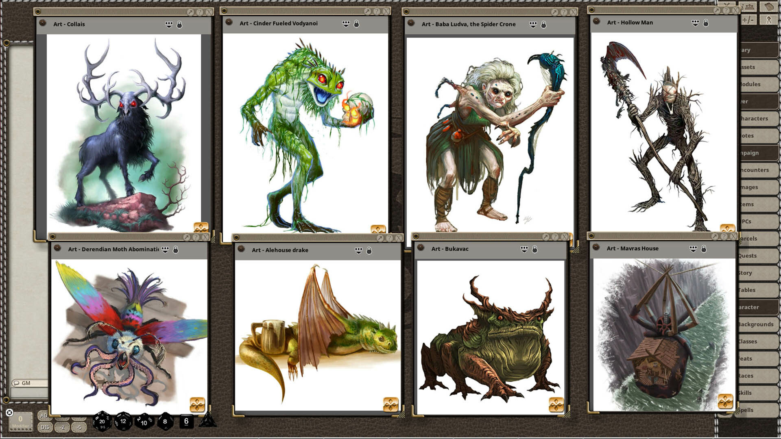Click the -5 modifier button
The width and height of the screenshot is (781, 439).
pos(79,428)
